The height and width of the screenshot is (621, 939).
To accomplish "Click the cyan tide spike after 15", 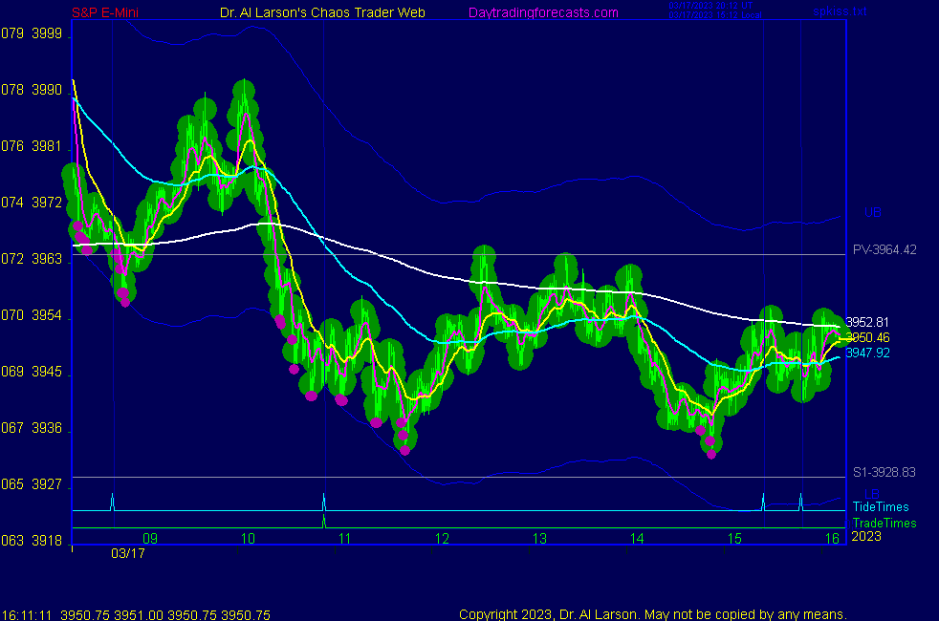I will tap(763, 502).
